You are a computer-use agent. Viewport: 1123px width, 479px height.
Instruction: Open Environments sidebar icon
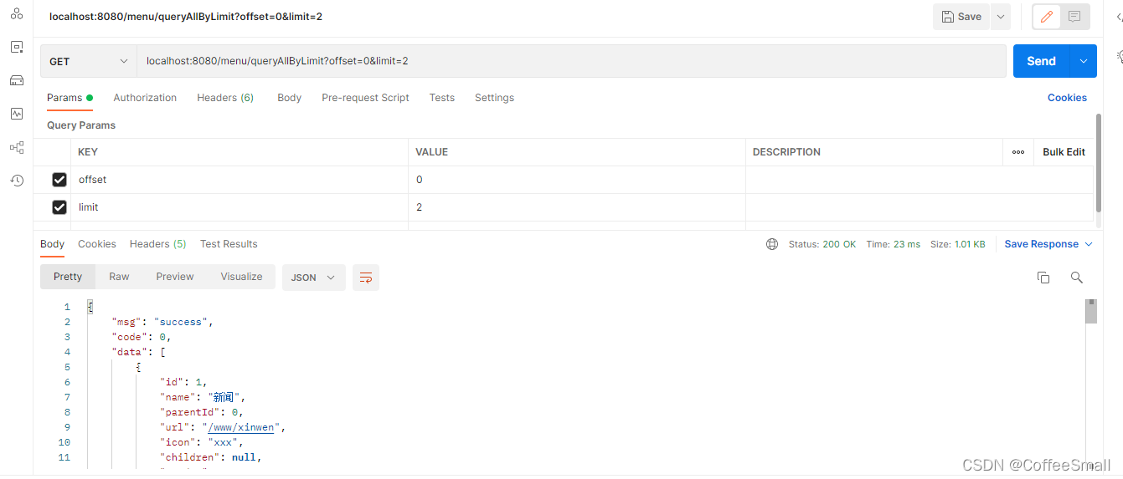(x=16, y=80)
